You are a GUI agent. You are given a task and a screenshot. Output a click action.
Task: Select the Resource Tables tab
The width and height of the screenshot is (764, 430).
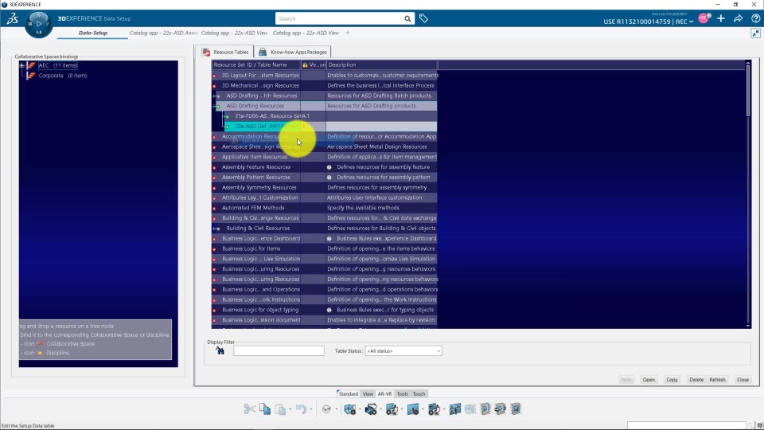pos(225,52)
